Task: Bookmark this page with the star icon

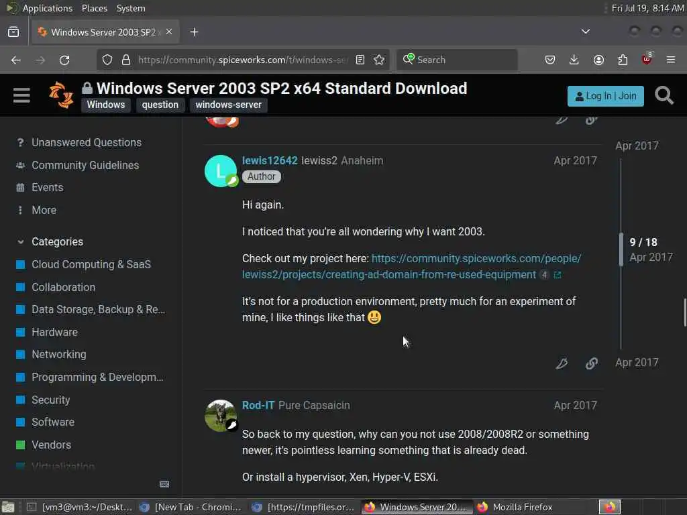Action: coord(380,60)
